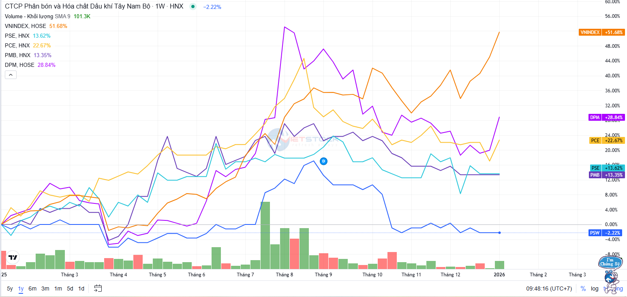The height and width of the screenshot is (297, 627).
Task: Switch to the 5y time range
Action: click(10, 288)
